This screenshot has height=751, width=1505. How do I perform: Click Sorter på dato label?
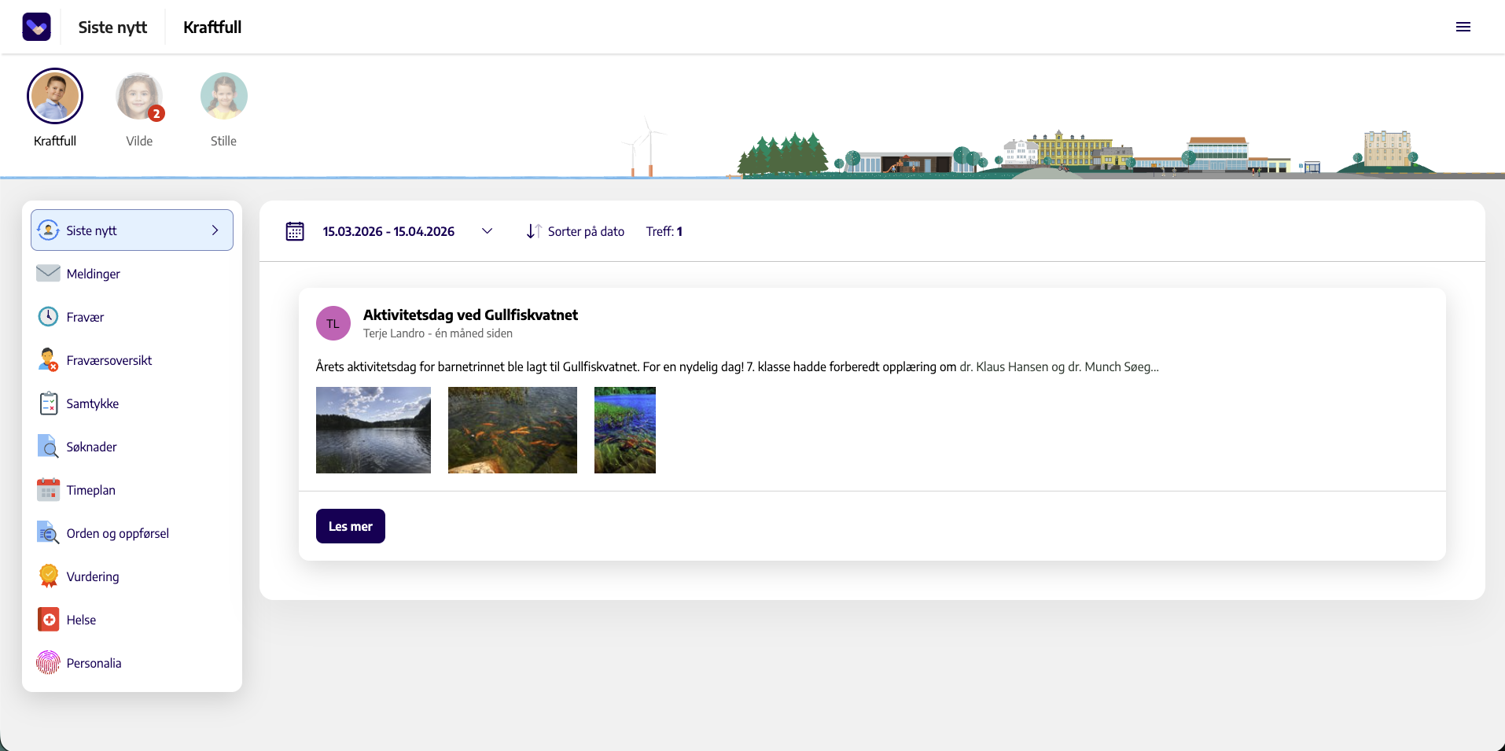pos(586,231)
